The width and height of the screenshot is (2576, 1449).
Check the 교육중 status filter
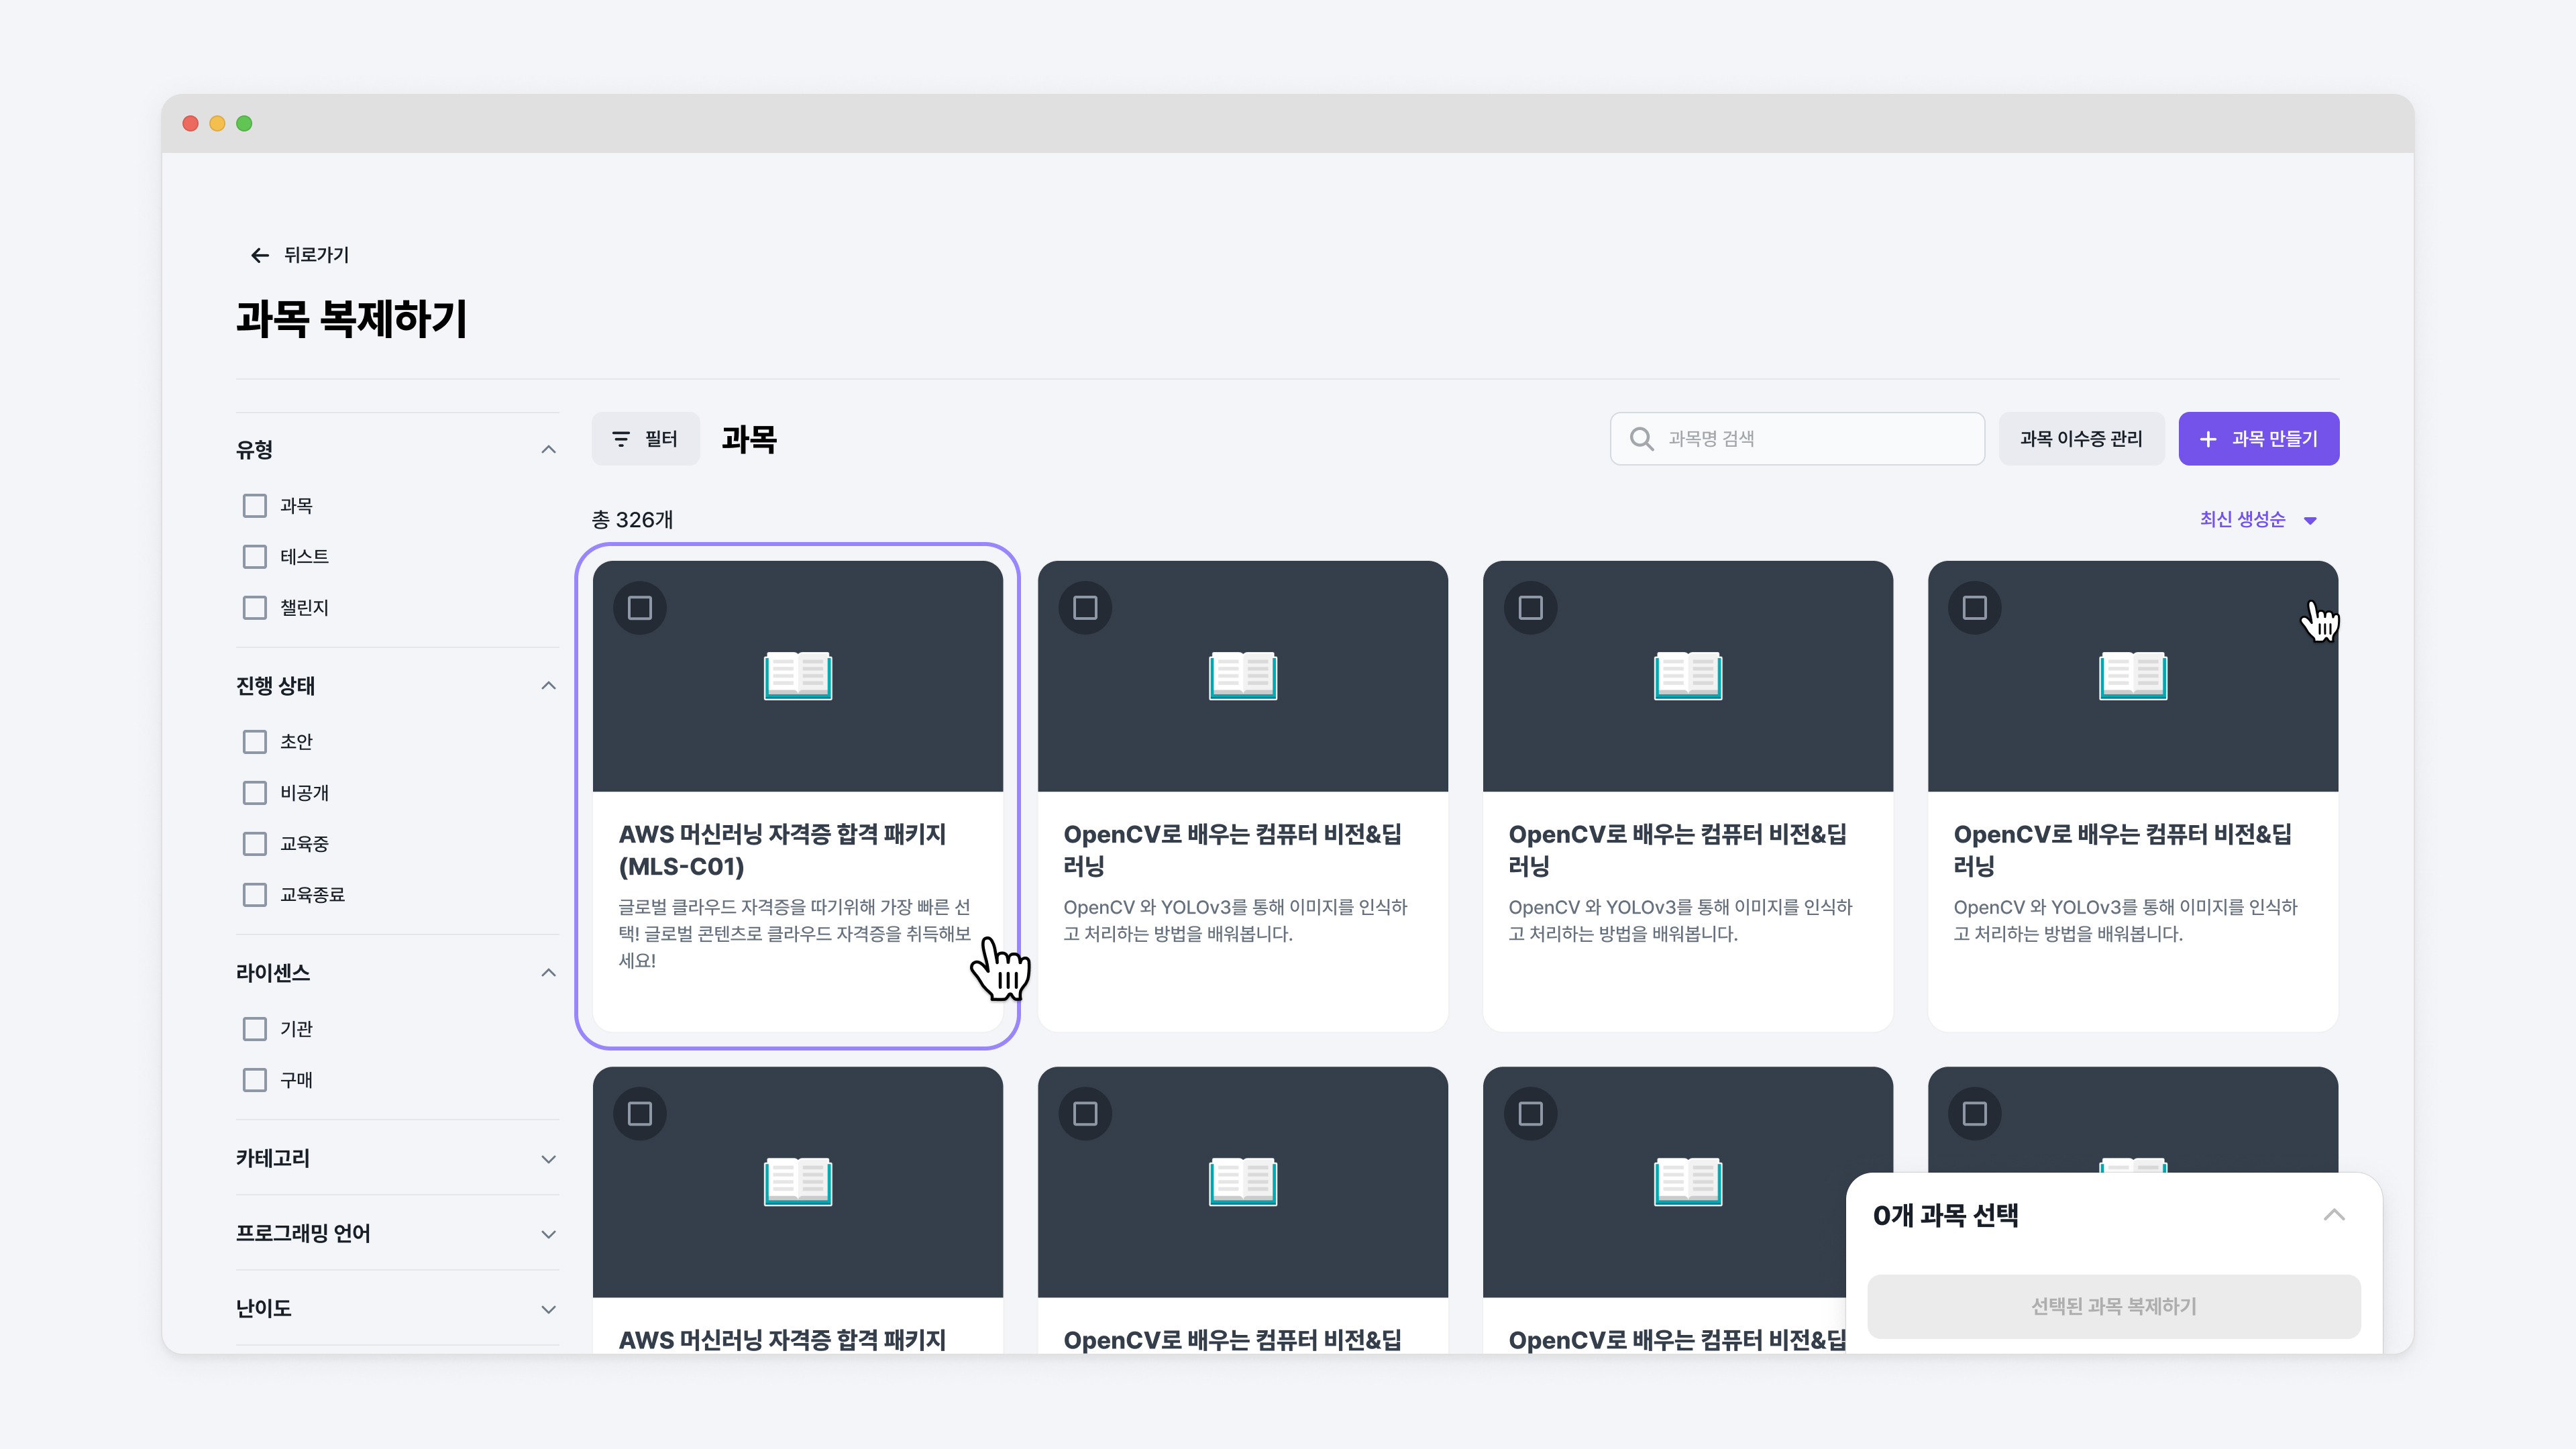click(x=255, y=844)
